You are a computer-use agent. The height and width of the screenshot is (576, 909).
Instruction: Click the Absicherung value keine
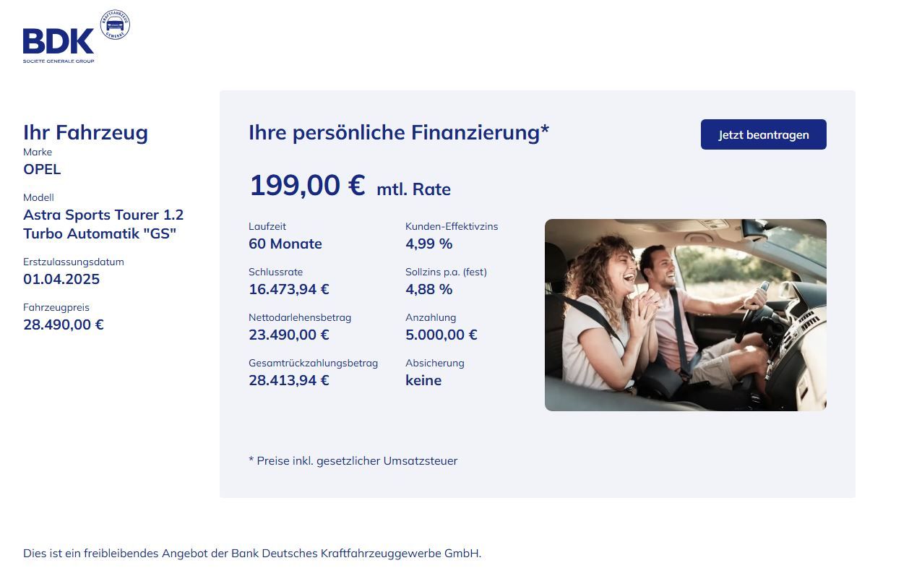click(423, 380)
